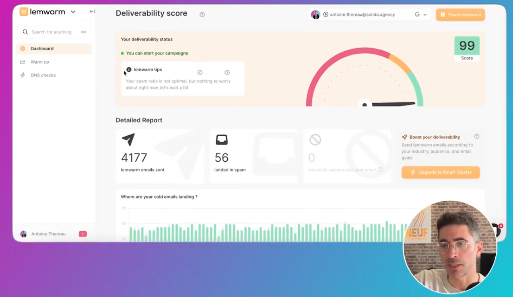Click 'Where are your cold emails landing ?' heading
Viewport: 513px width, 297px height.
159,197
